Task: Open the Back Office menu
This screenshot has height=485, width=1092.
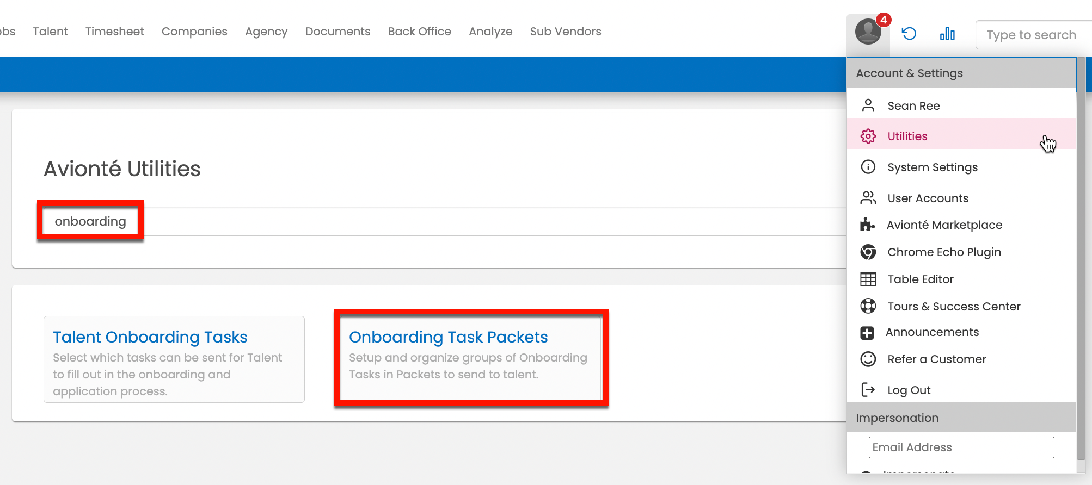Action: [419, 32]
